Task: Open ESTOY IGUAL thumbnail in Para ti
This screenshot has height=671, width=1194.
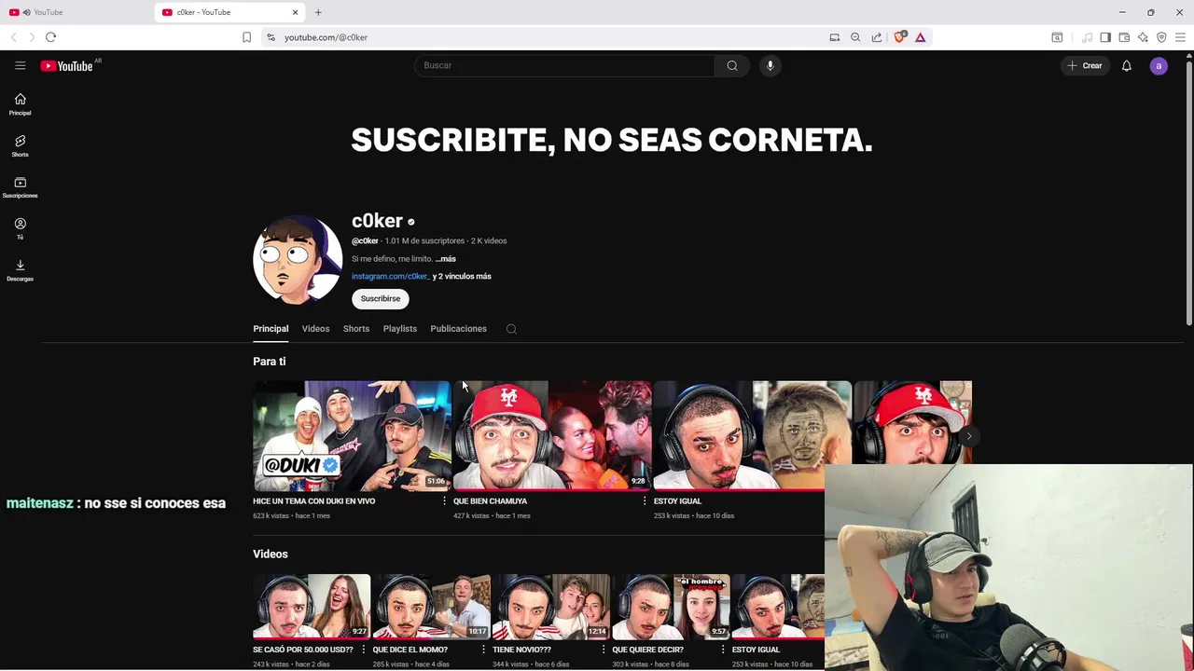Action: [752, 435]
